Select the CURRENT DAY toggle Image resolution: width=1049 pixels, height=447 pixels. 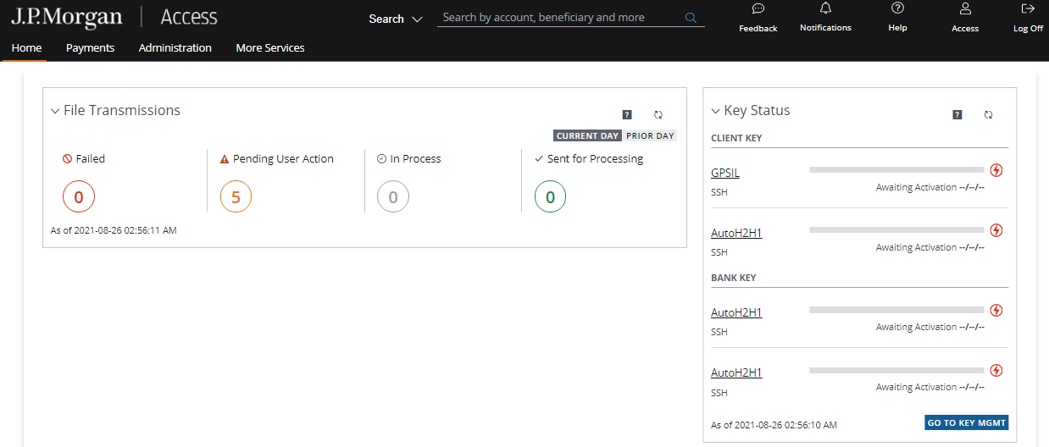(x=587, y=135)
